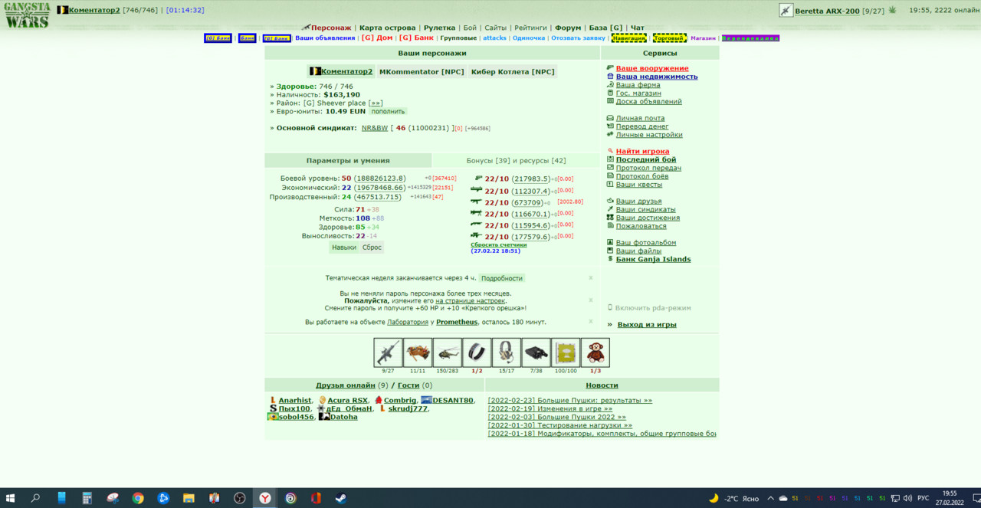Open Yandex Browser taskbar icon

264,498
